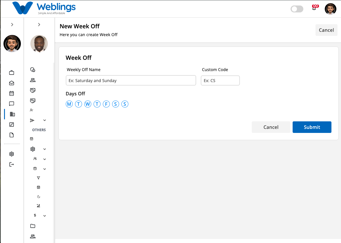This screenshot has height=243, width=341.
Task: Click the logout arrow icon
Action: pos(12,164)
